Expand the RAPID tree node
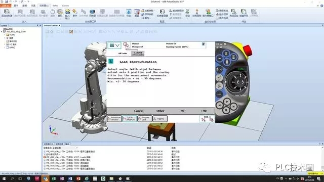The height and width of the screenshot is (182, 324). (5, 48)
